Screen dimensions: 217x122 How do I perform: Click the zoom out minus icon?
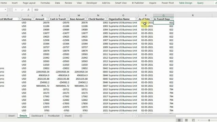tap(199, 120)
